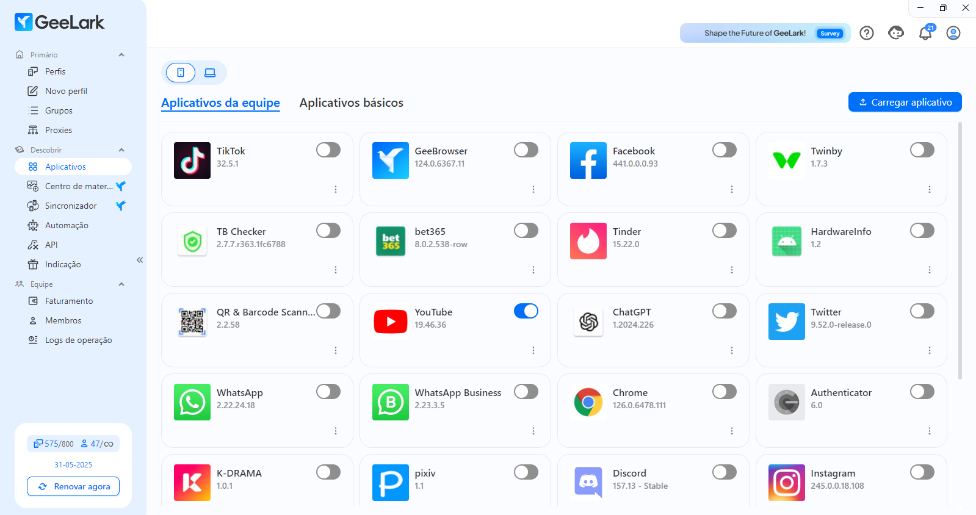Switch to desktop computer view icon
Image resolution: width=976 pixels, height=515 pixels.
[210, 73]
